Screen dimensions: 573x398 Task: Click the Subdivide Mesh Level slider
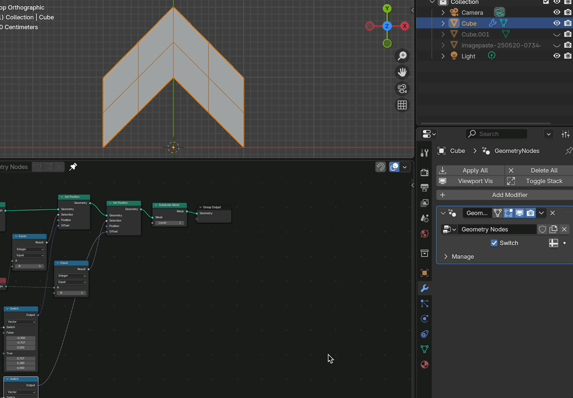170,223
